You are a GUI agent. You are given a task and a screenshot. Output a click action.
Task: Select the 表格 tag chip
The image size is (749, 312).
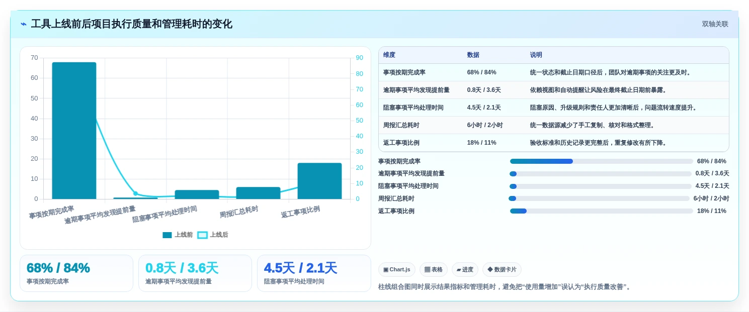434,269
